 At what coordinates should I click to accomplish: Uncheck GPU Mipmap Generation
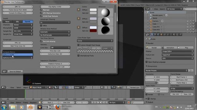pyautogui.click(x=41, y=13)
